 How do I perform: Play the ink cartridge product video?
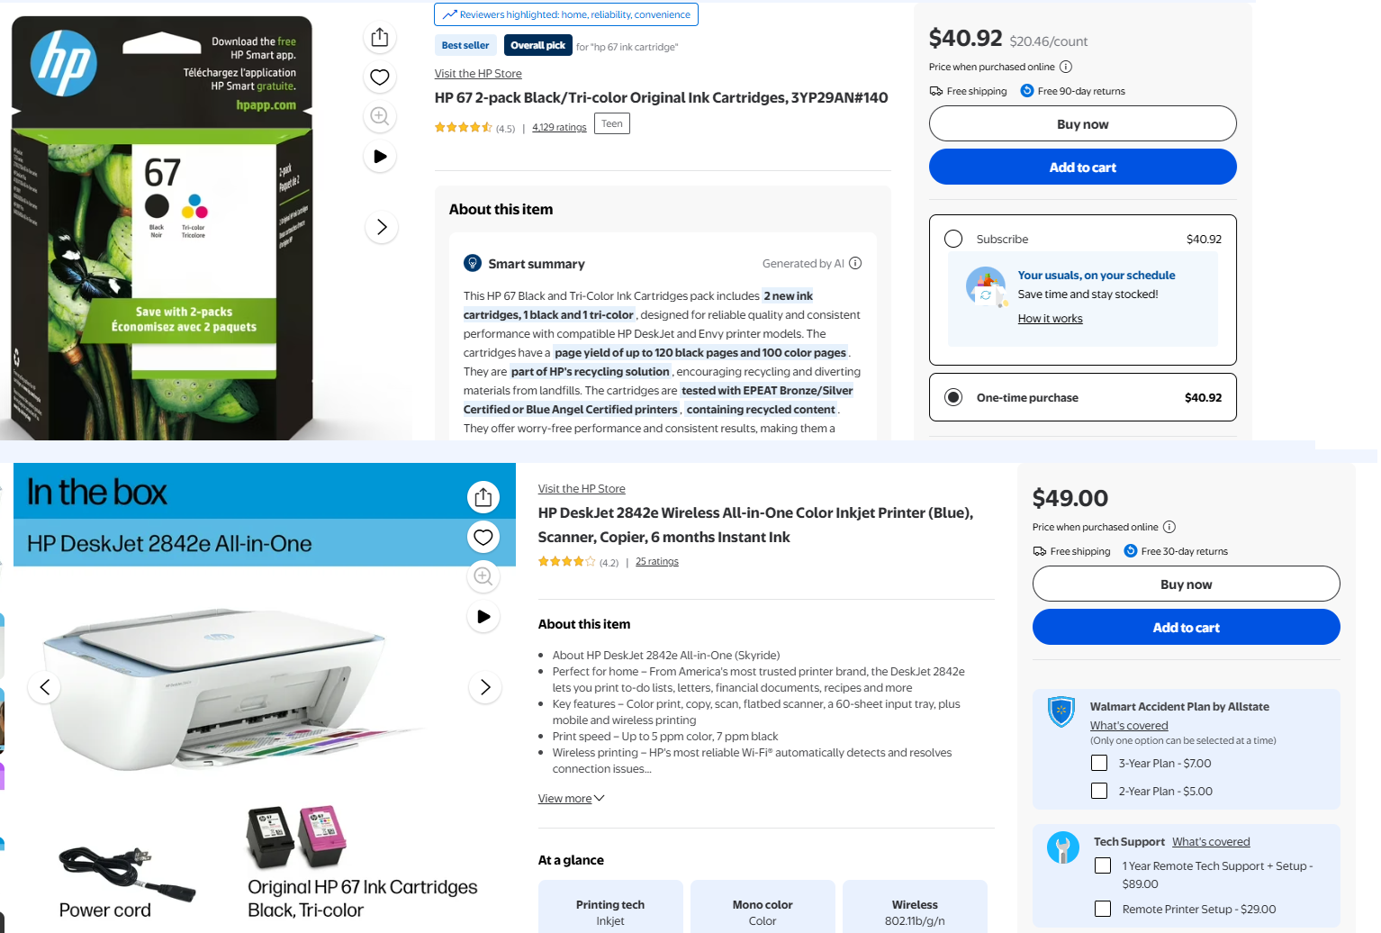click(380, 156)
